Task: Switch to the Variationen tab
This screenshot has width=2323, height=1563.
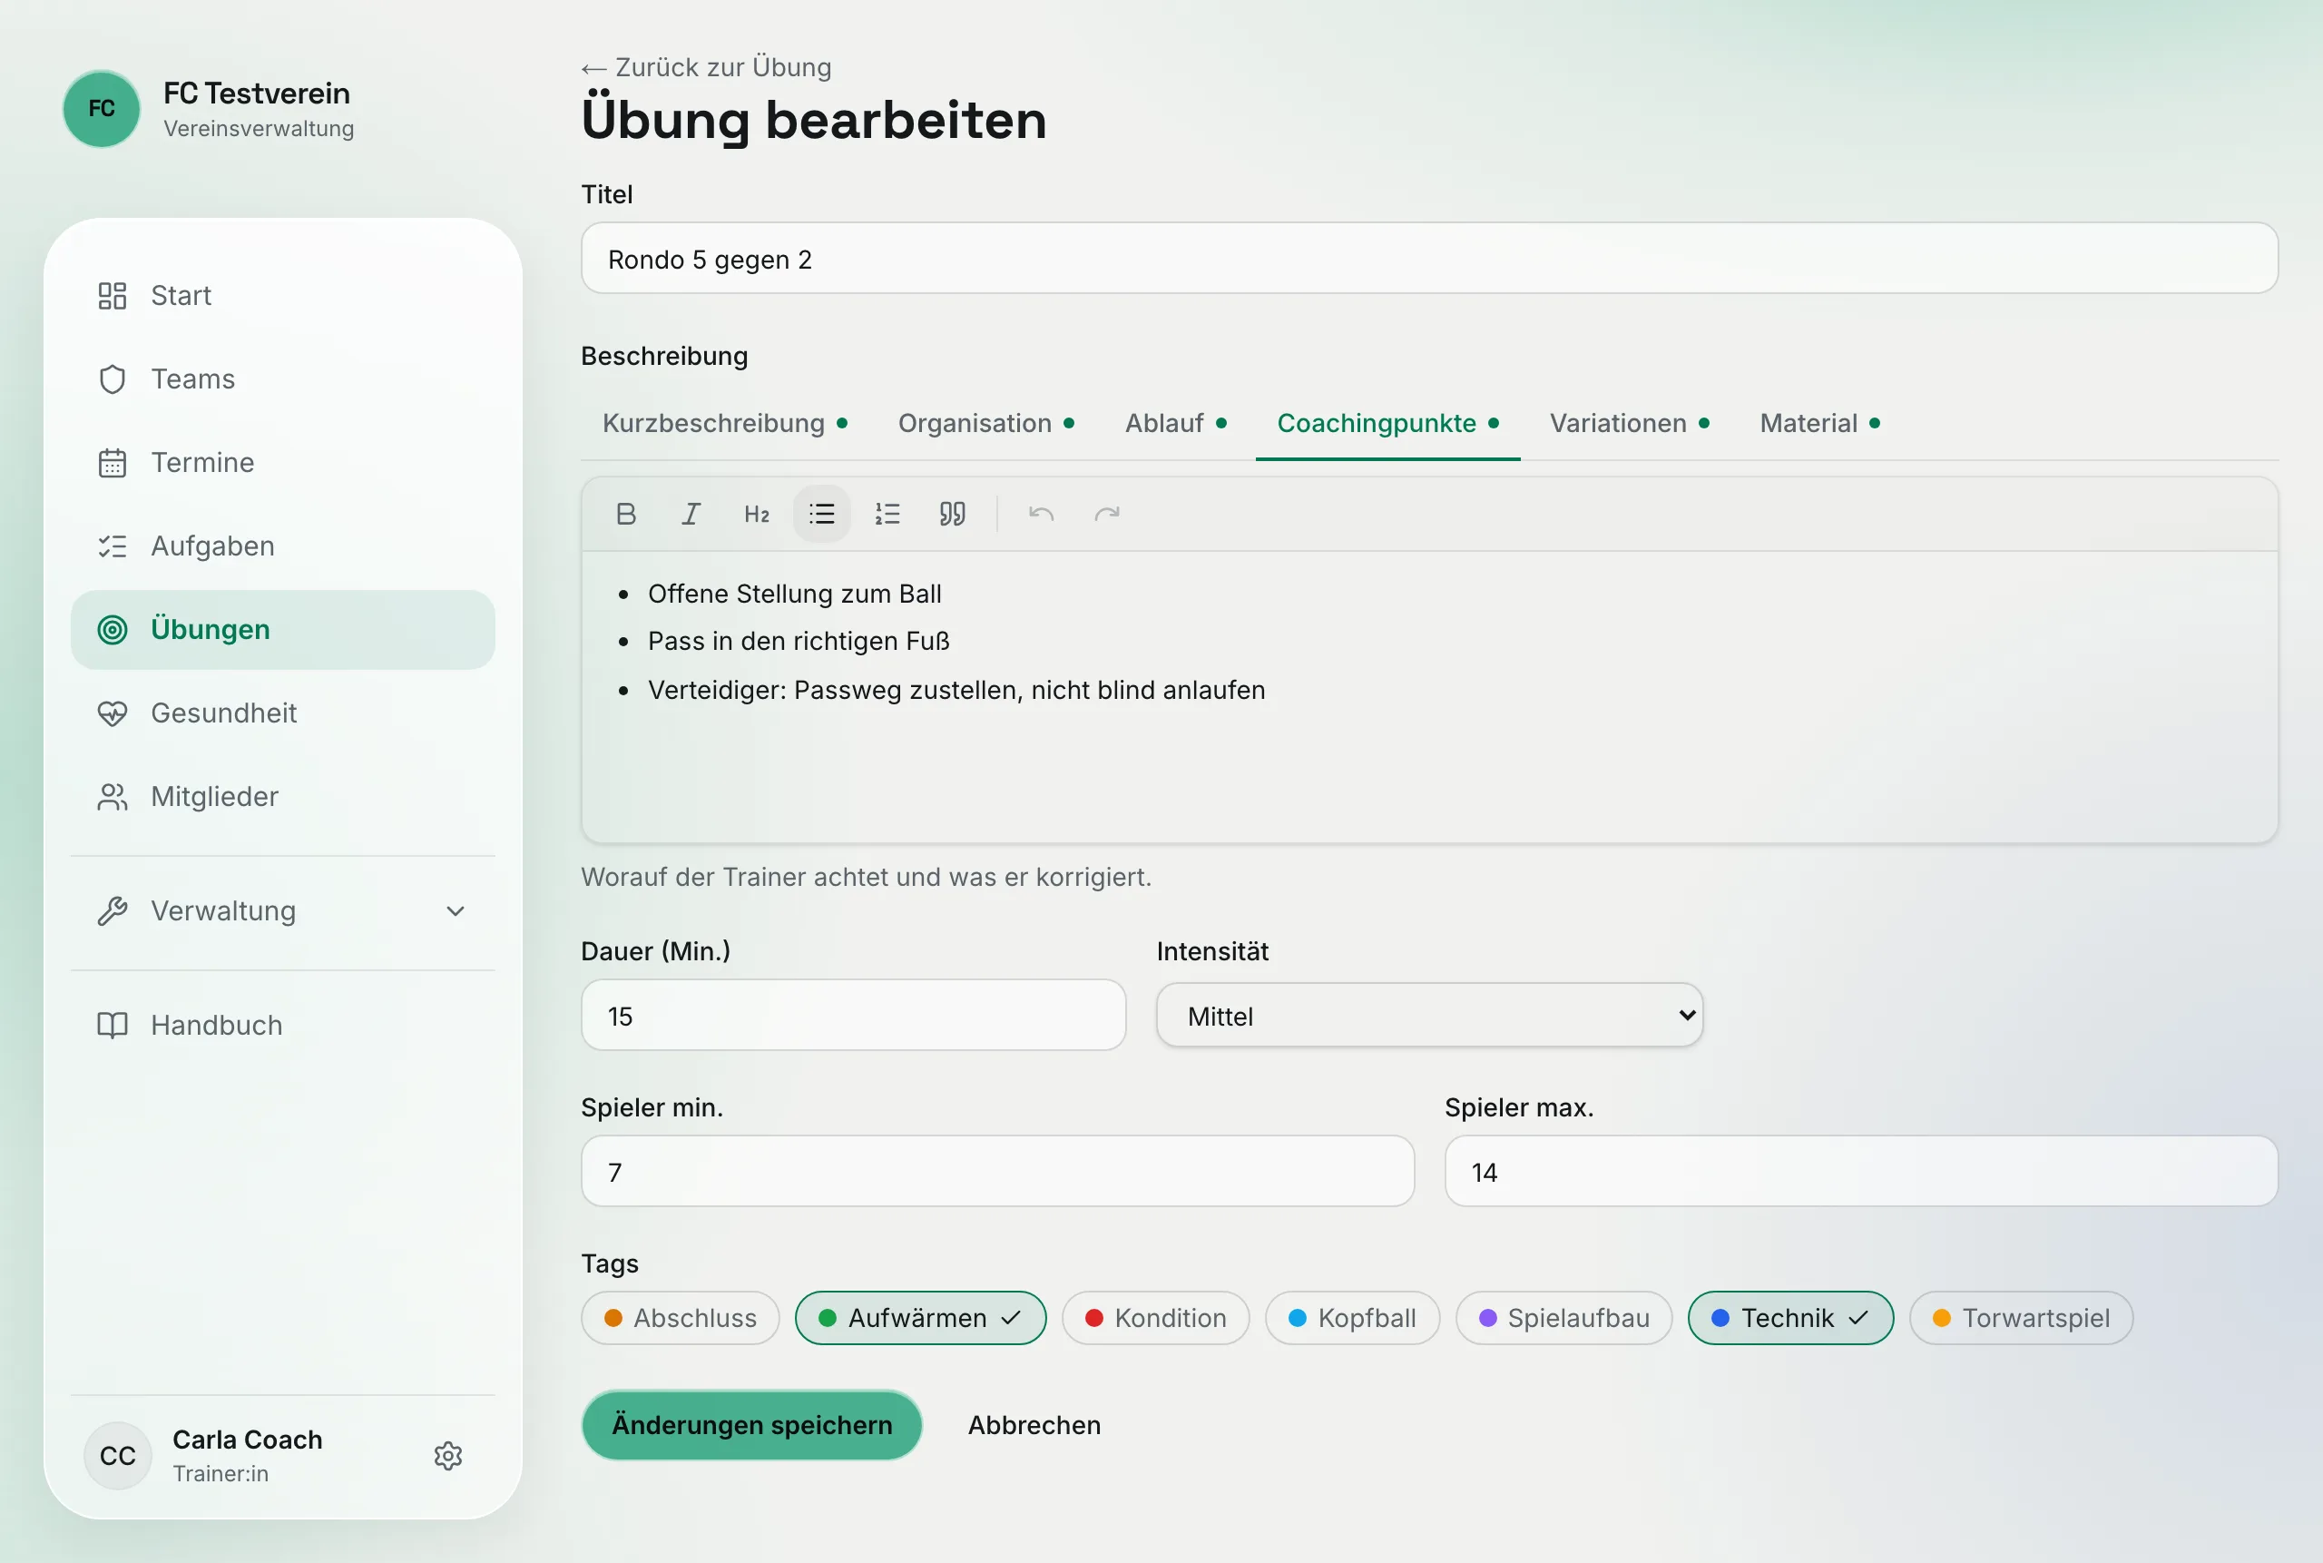Action: (1629, 424)
